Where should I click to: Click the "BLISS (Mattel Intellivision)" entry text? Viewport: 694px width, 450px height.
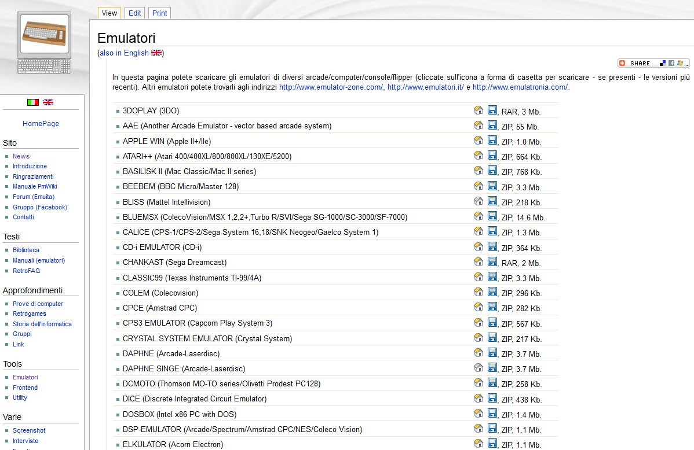(166, 202)
